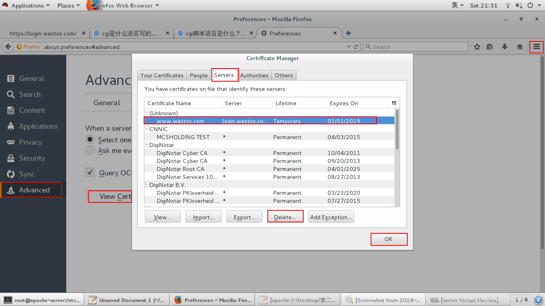545x306 pixels.
Task: Focus the Search input field in the toolbar
Action: [416, 47]
